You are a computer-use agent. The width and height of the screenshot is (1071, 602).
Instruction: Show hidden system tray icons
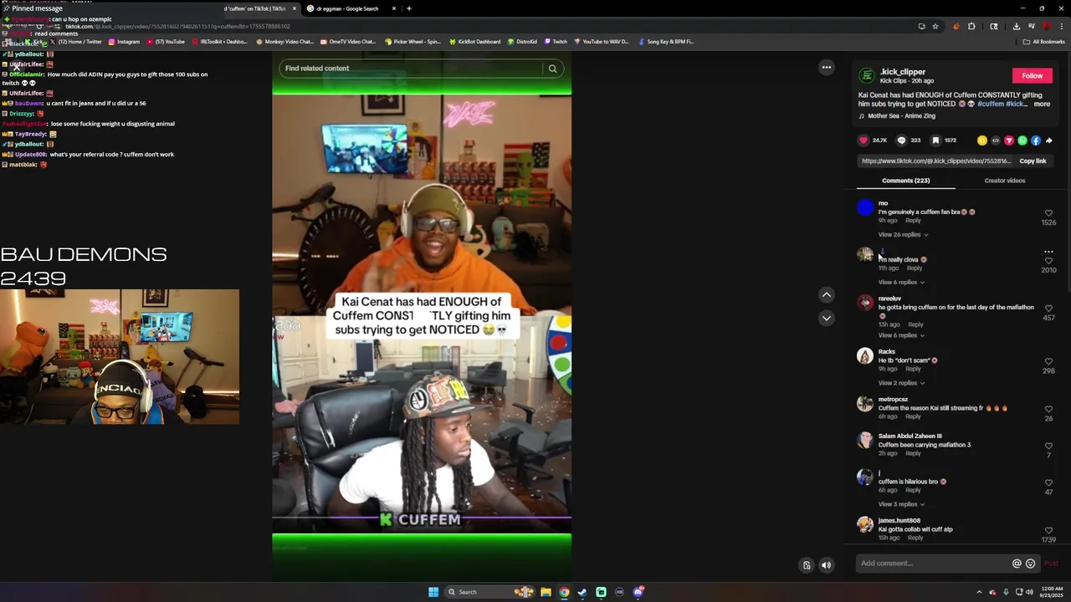pos(979,592)
